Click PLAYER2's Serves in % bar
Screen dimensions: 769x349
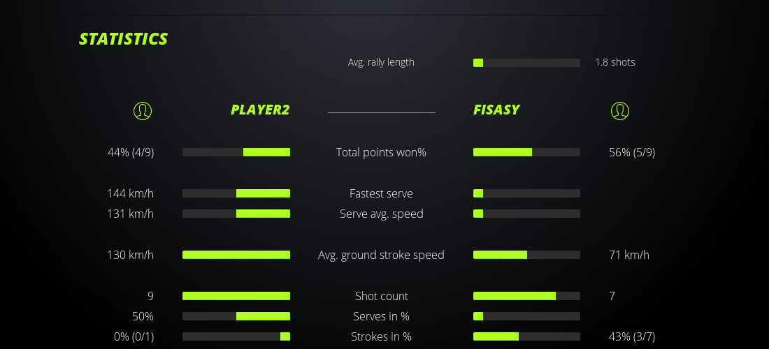pyautogui.click(x=236, y=316)
